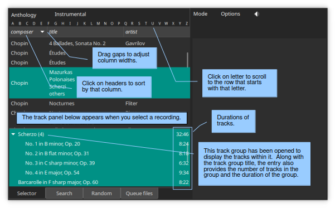The image size is (335, 208).
Task: Play No. 2 in B flat minor, Op. 31
Action: coord(57,153)
